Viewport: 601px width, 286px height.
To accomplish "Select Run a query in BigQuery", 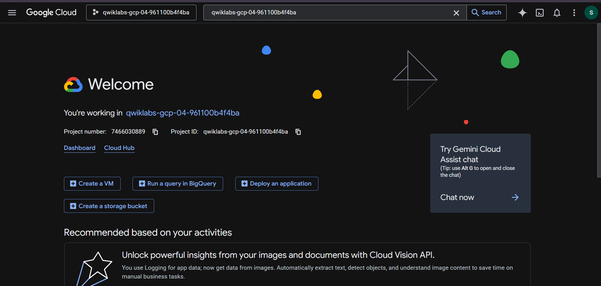I will (x=178, y=184).
